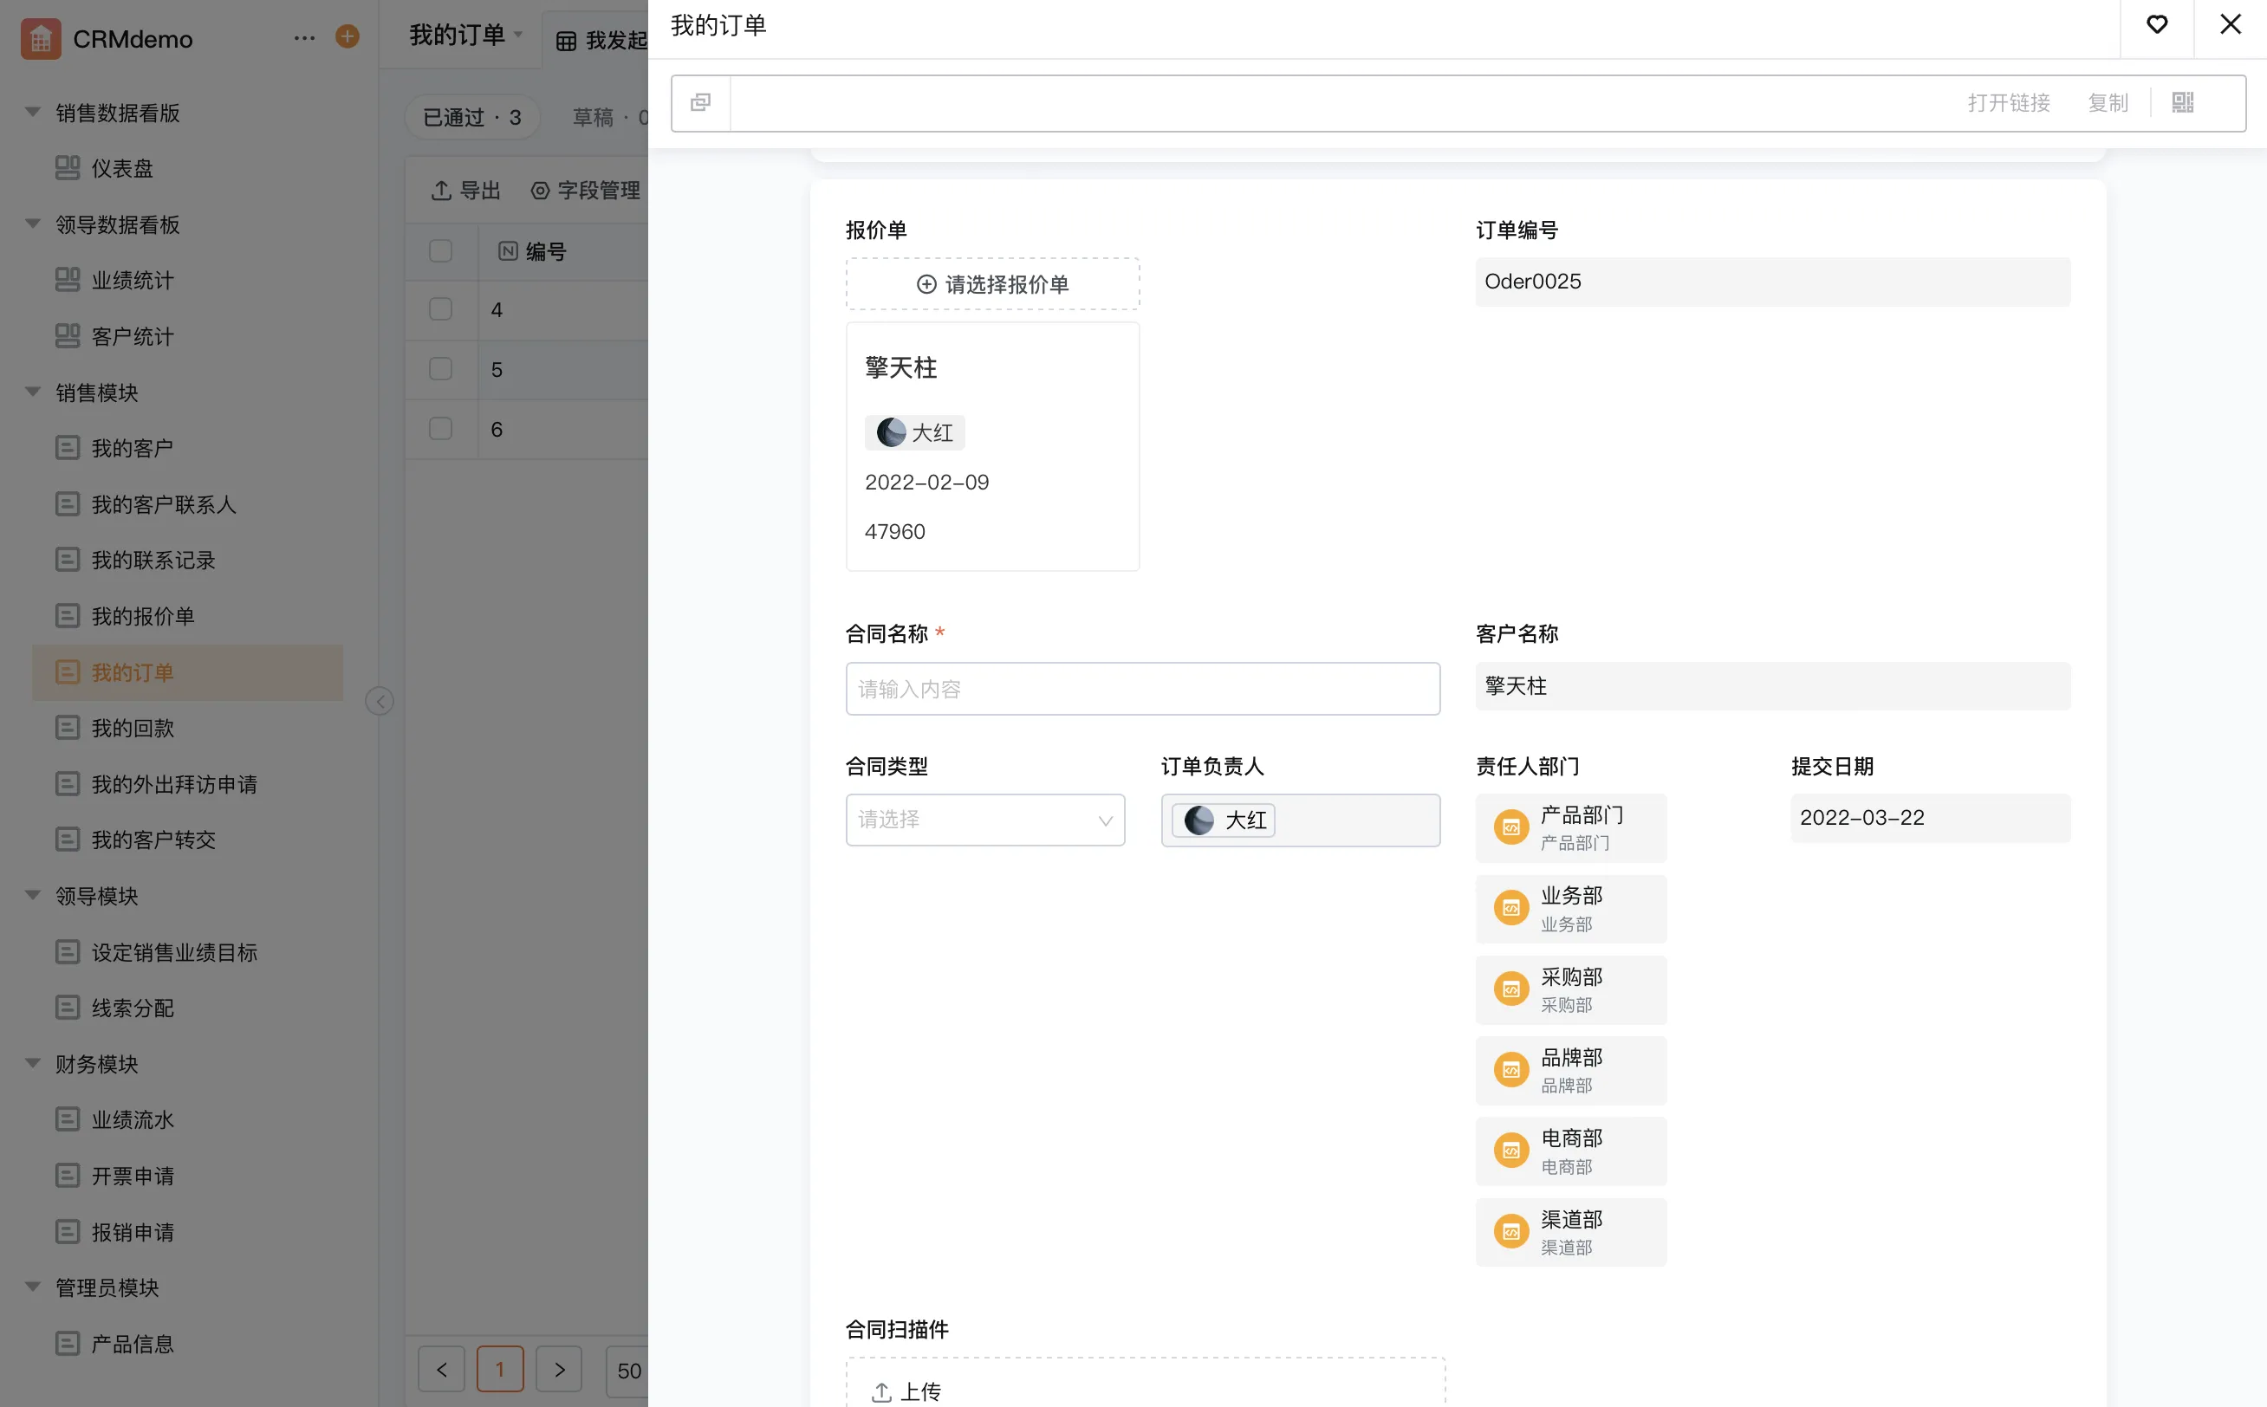Click 请选择报价单 button

(x=992, y=284)
